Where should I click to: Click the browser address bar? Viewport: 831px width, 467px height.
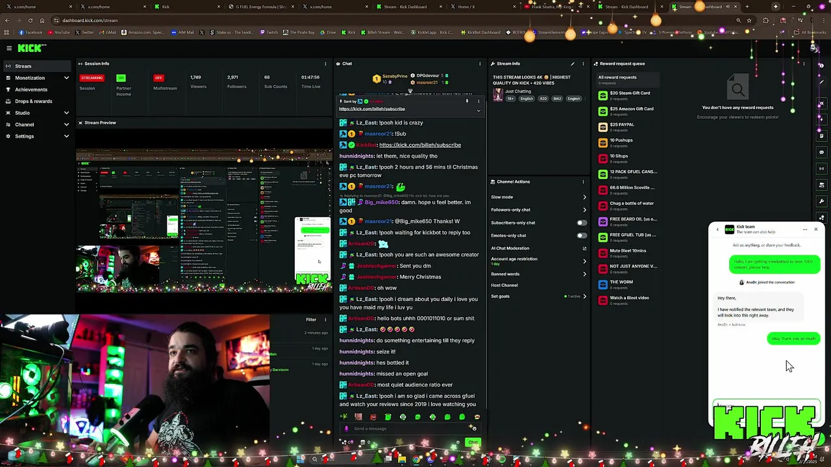pos(390,20)
